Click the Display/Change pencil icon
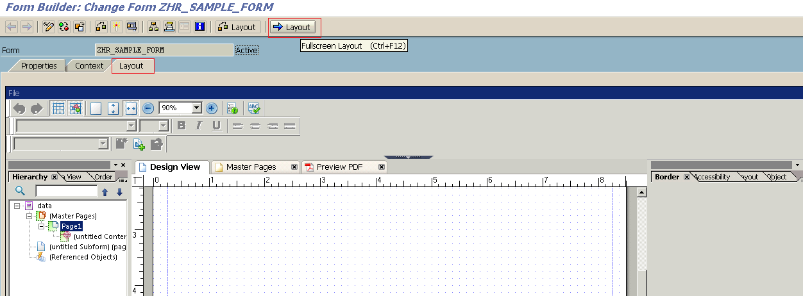 (49, 27)
